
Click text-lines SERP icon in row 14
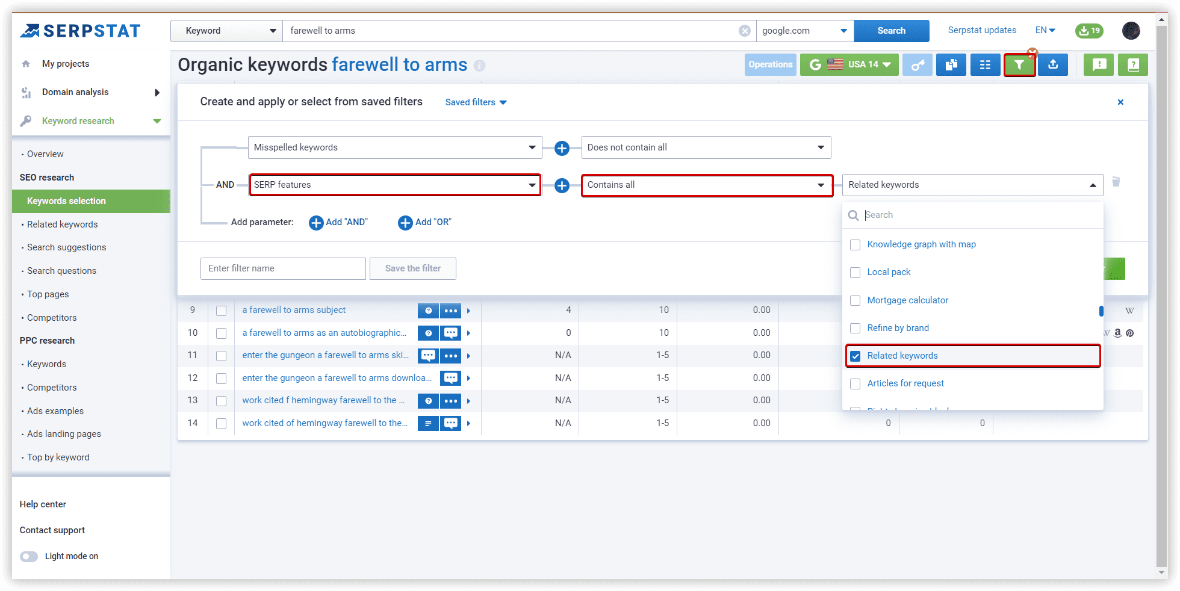[428, 423]
